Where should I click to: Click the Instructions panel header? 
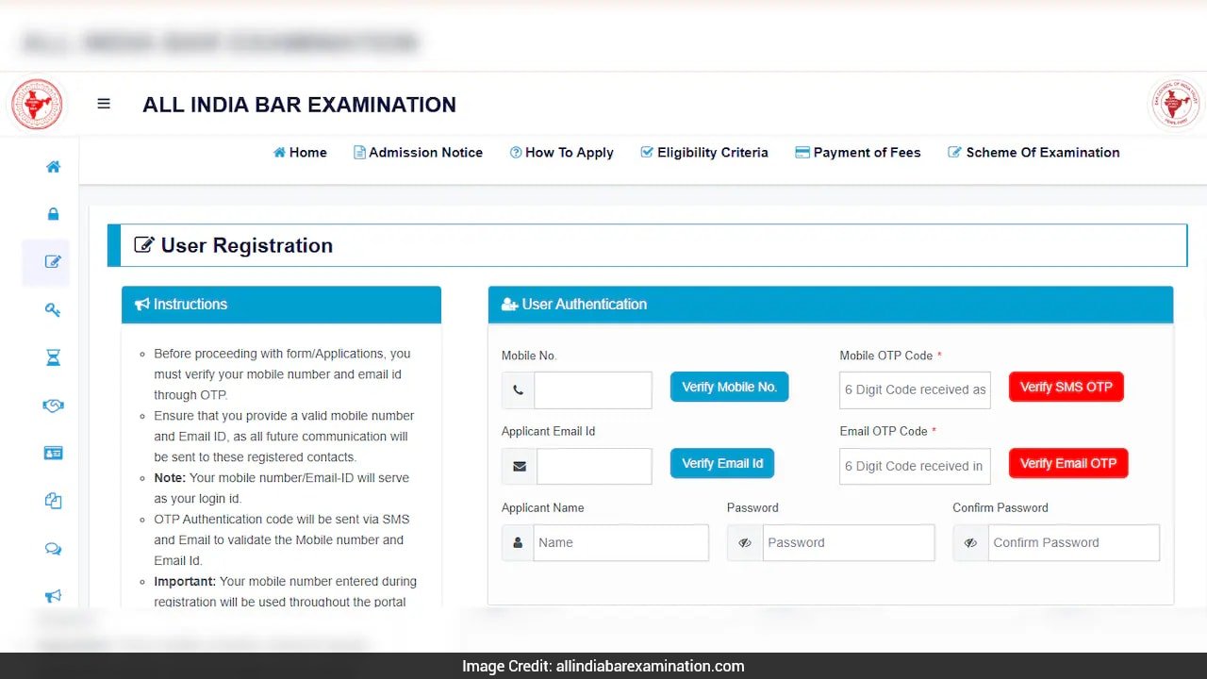pyautogui.click(x=281, y=305)
